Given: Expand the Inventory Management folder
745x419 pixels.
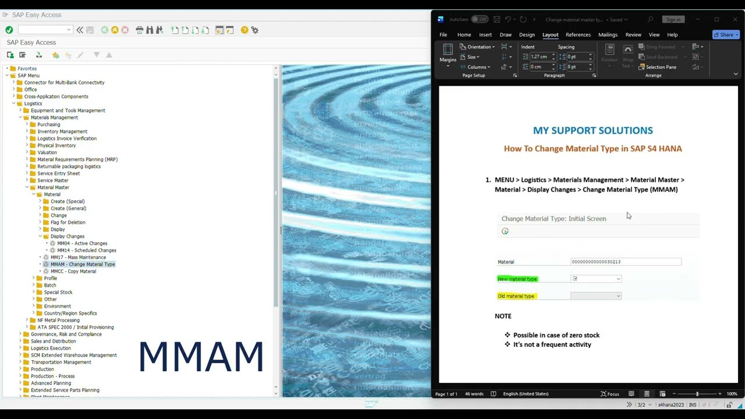Looking at the screenshot, I should 27,132.
